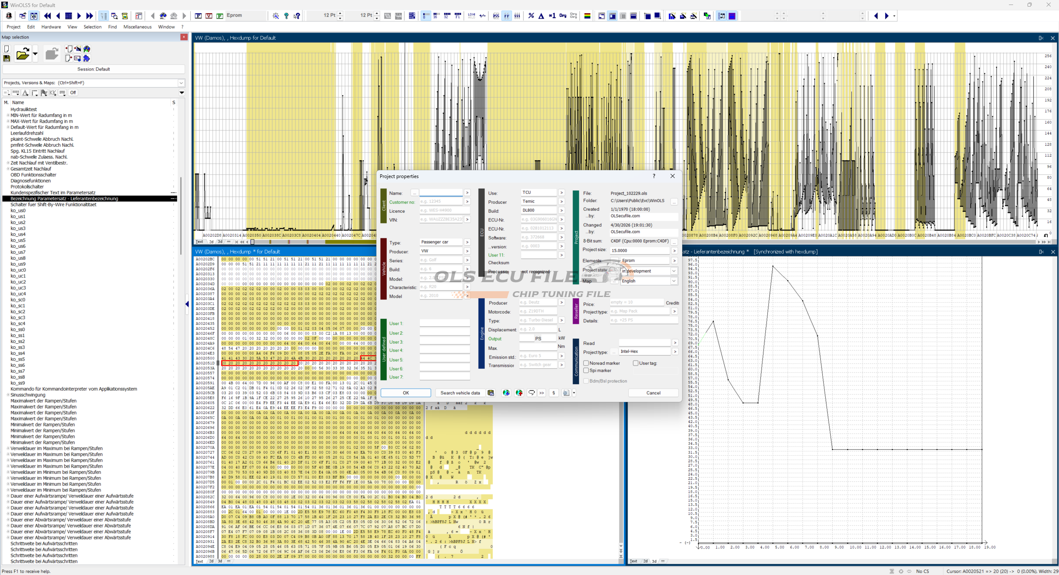
Task: Click the green P toolbar icon
Action: [220, 16]
